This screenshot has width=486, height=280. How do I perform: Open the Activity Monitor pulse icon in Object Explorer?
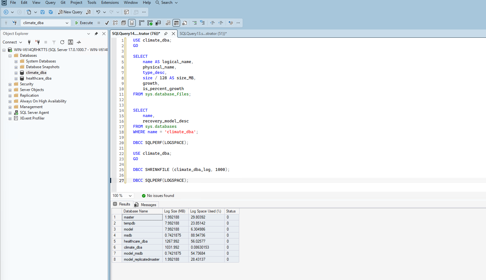pyautogui.click(x=79, y=42)
